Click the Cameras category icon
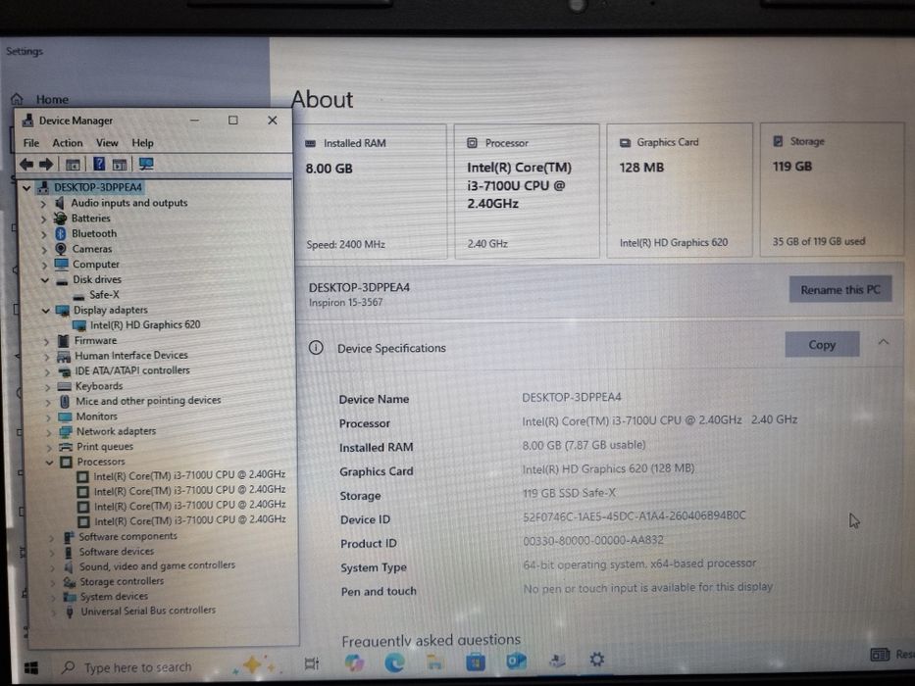This screenshot has height=686, width=915. coord(61,249)
